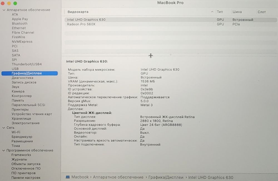
Task: Select Запись дисков in the sidebar
Action: point(24,82)
